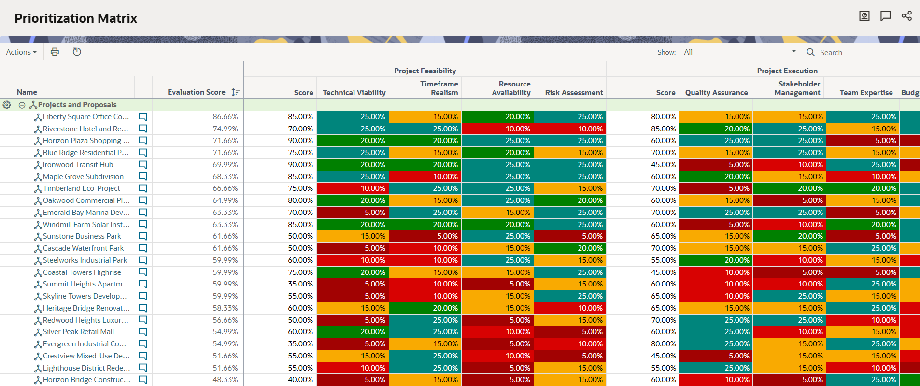Click the Name column header
Screen dimensions: 920x386
click(x=27, y=92)
